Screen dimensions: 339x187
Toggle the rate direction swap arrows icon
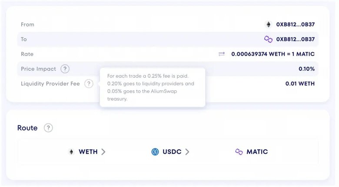222,54
